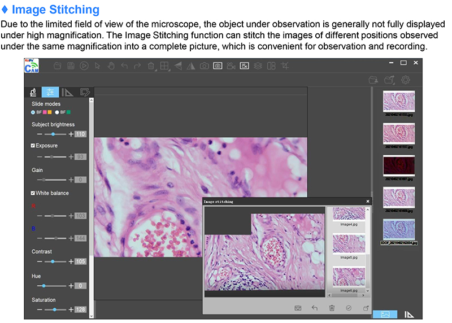Viewport: 452px width, 323px height.
Task: Decrease Contrast with the minus button
Action: (40, 262)
